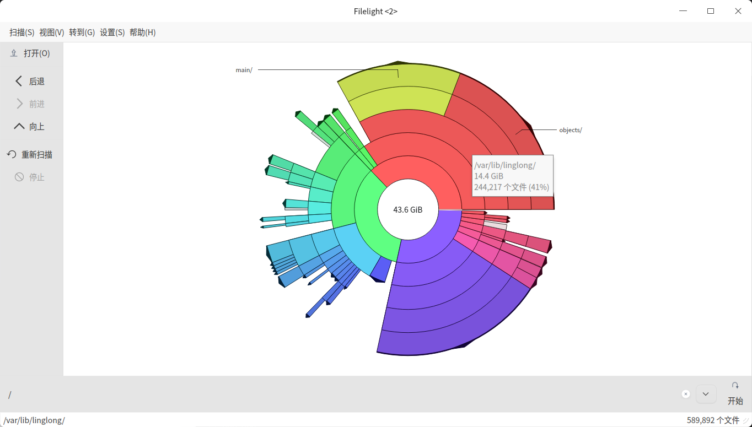
Task: Expand the location history dropdown arrow
Action: [x=706, y=394]
